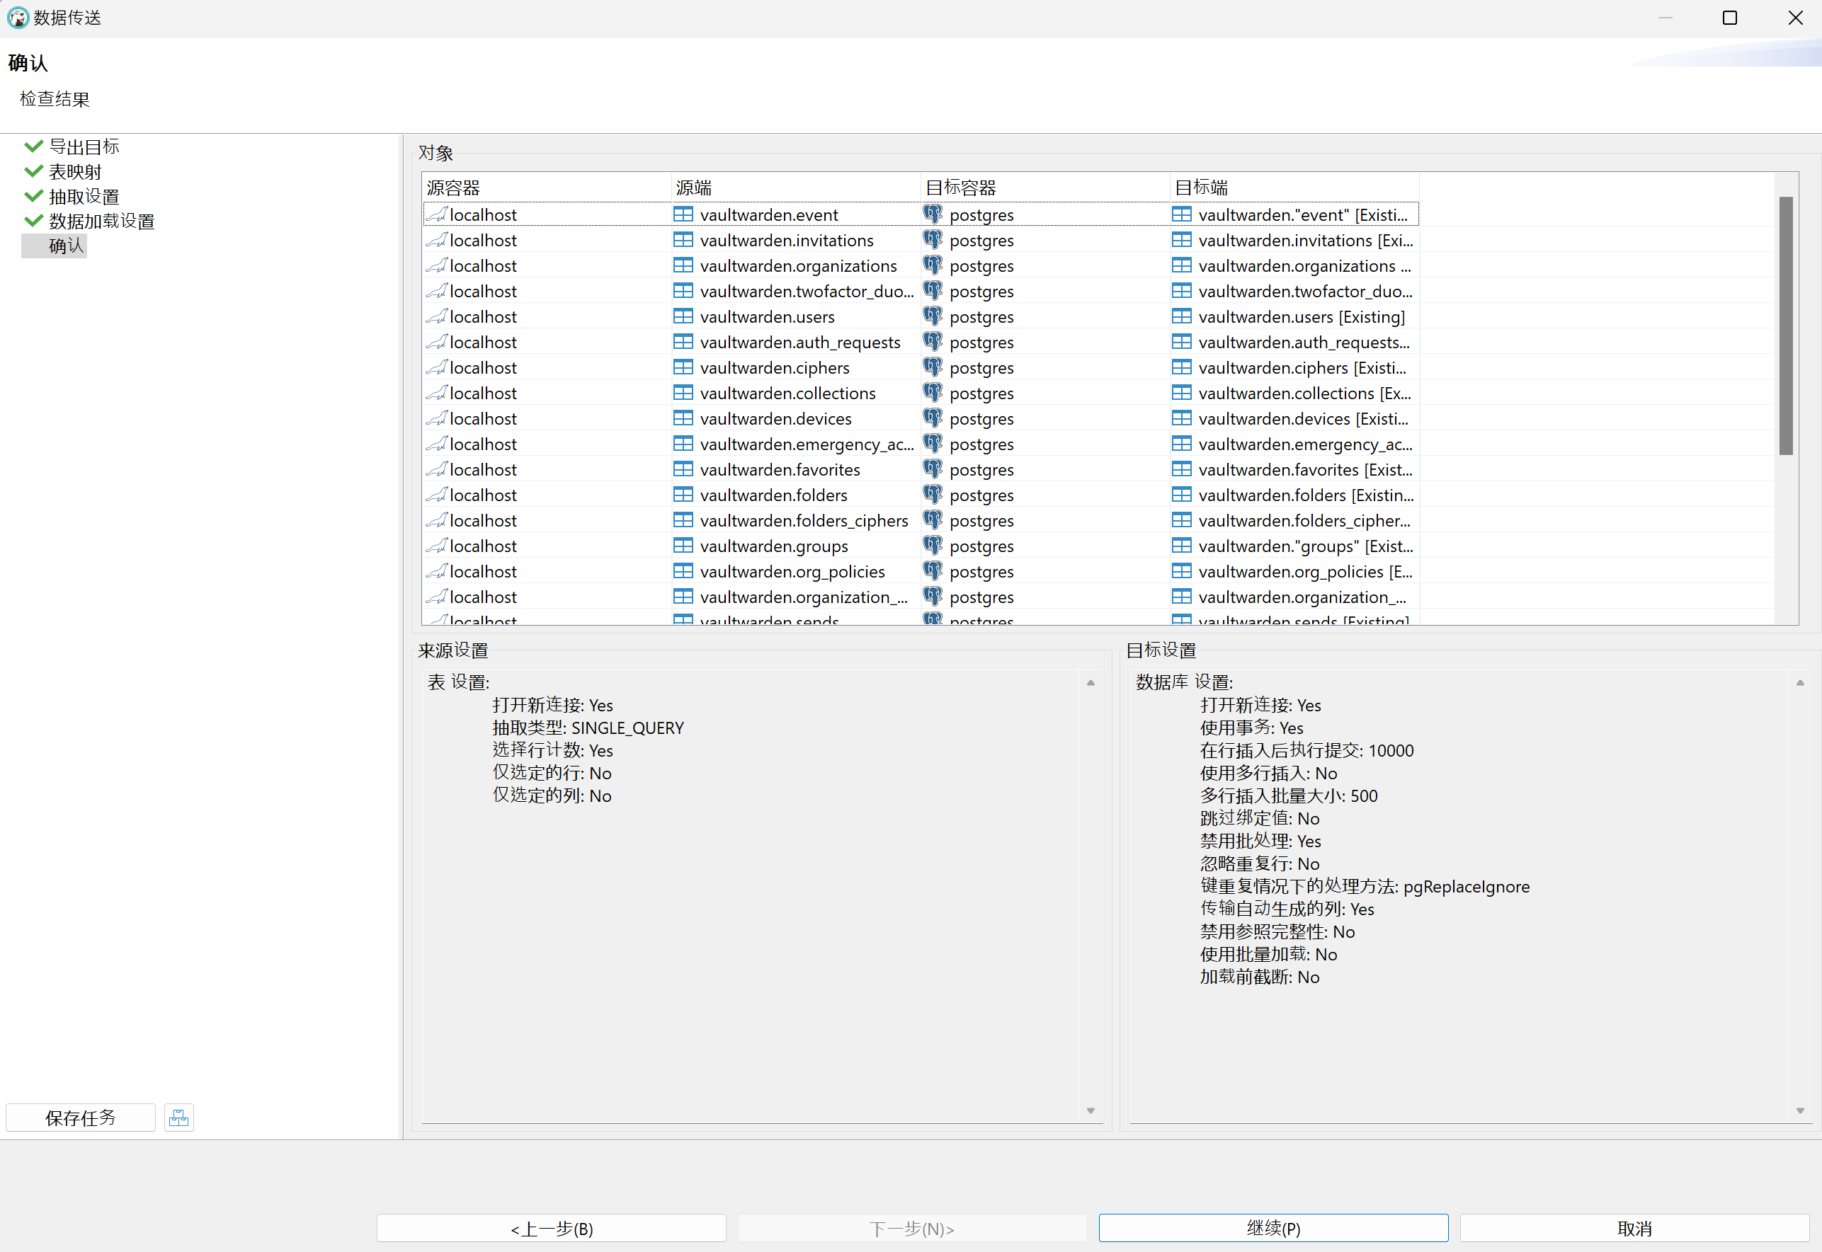This screenshot has width=1822, height=1252.
Task: Click PostgreSQL icon in vaultwarden.folders row
Action: pos(932,494)
